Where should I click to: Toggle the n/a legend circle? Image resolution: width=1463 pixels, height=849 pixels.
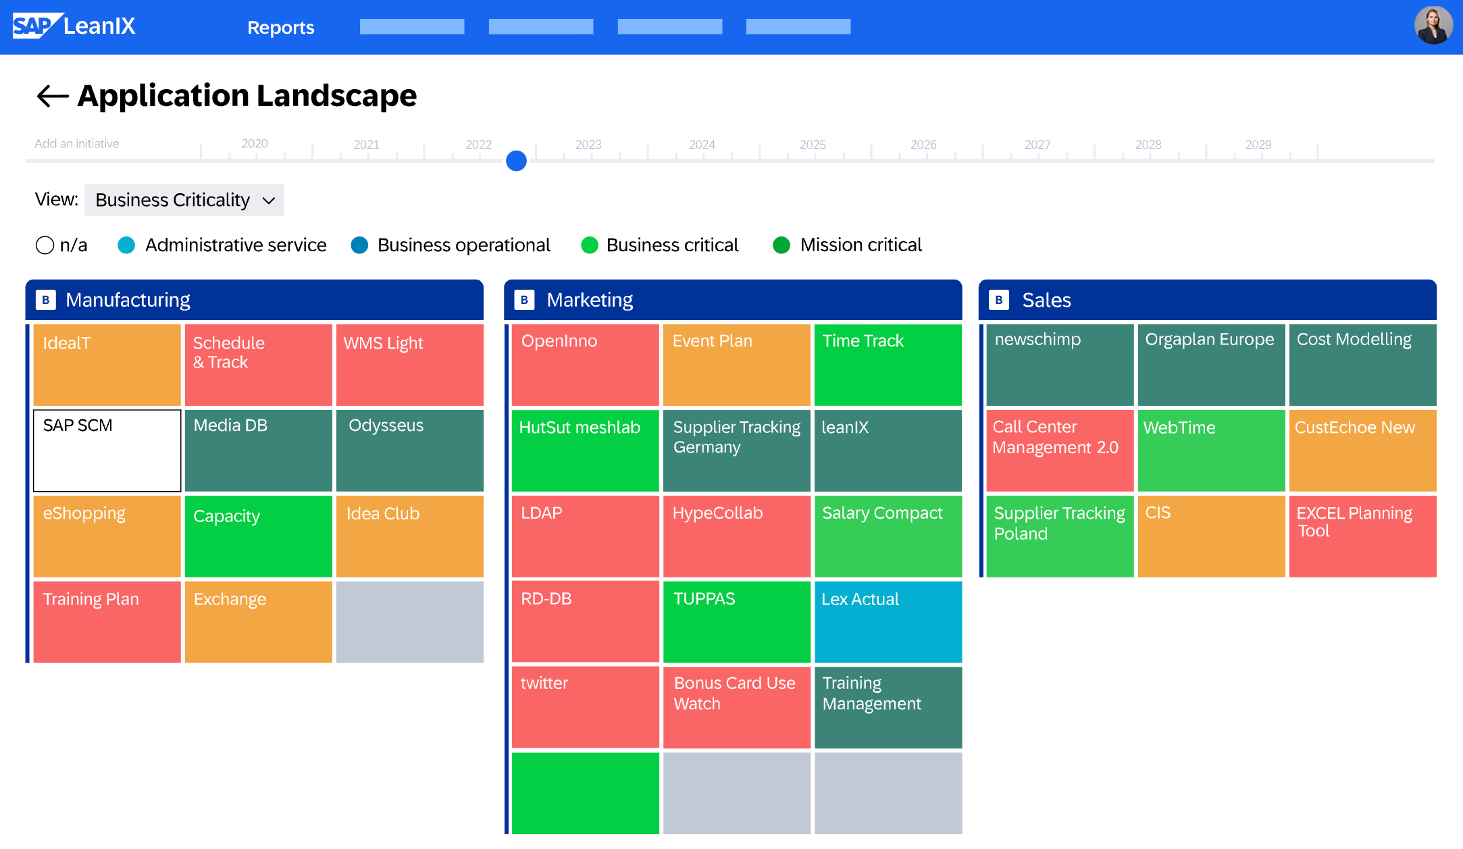[x=45, y=245]
